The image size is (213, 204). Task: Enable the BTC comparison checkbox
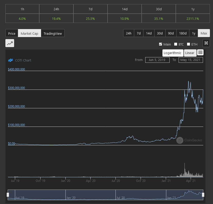[x=176, y=44]
